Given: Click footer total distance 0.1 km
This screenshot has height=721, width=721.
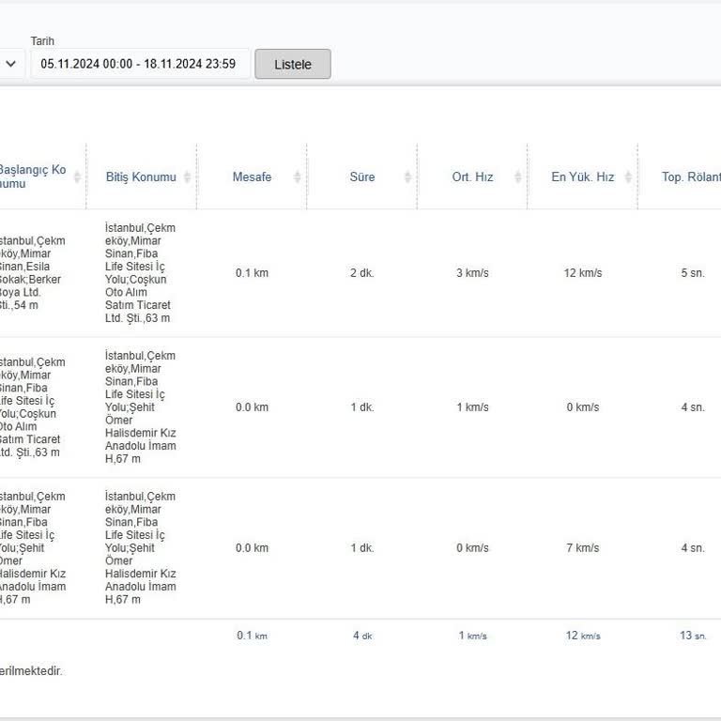Looking at the screenshot, I should coord(252,636).
